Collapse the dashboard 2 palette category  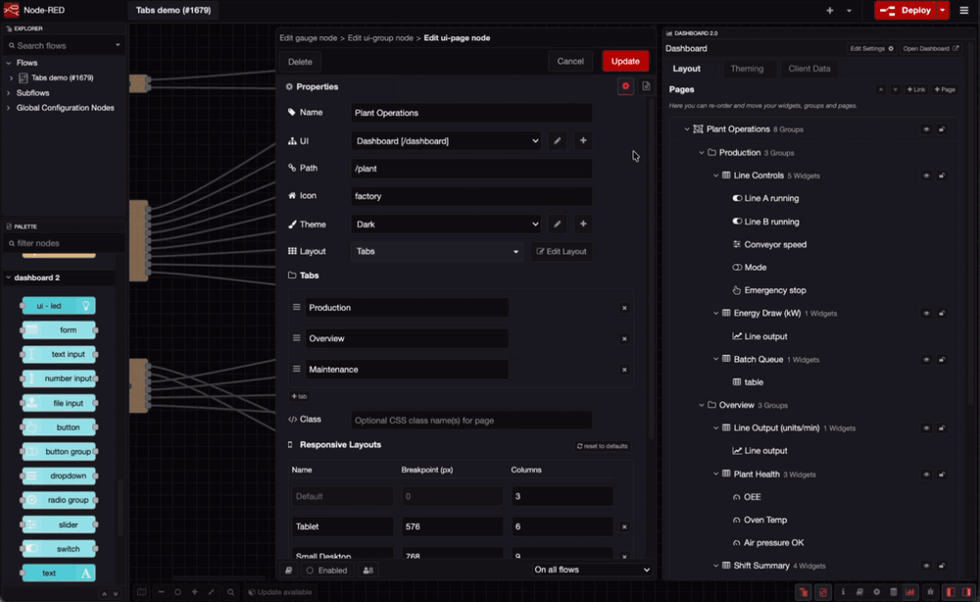click(9, 277)
